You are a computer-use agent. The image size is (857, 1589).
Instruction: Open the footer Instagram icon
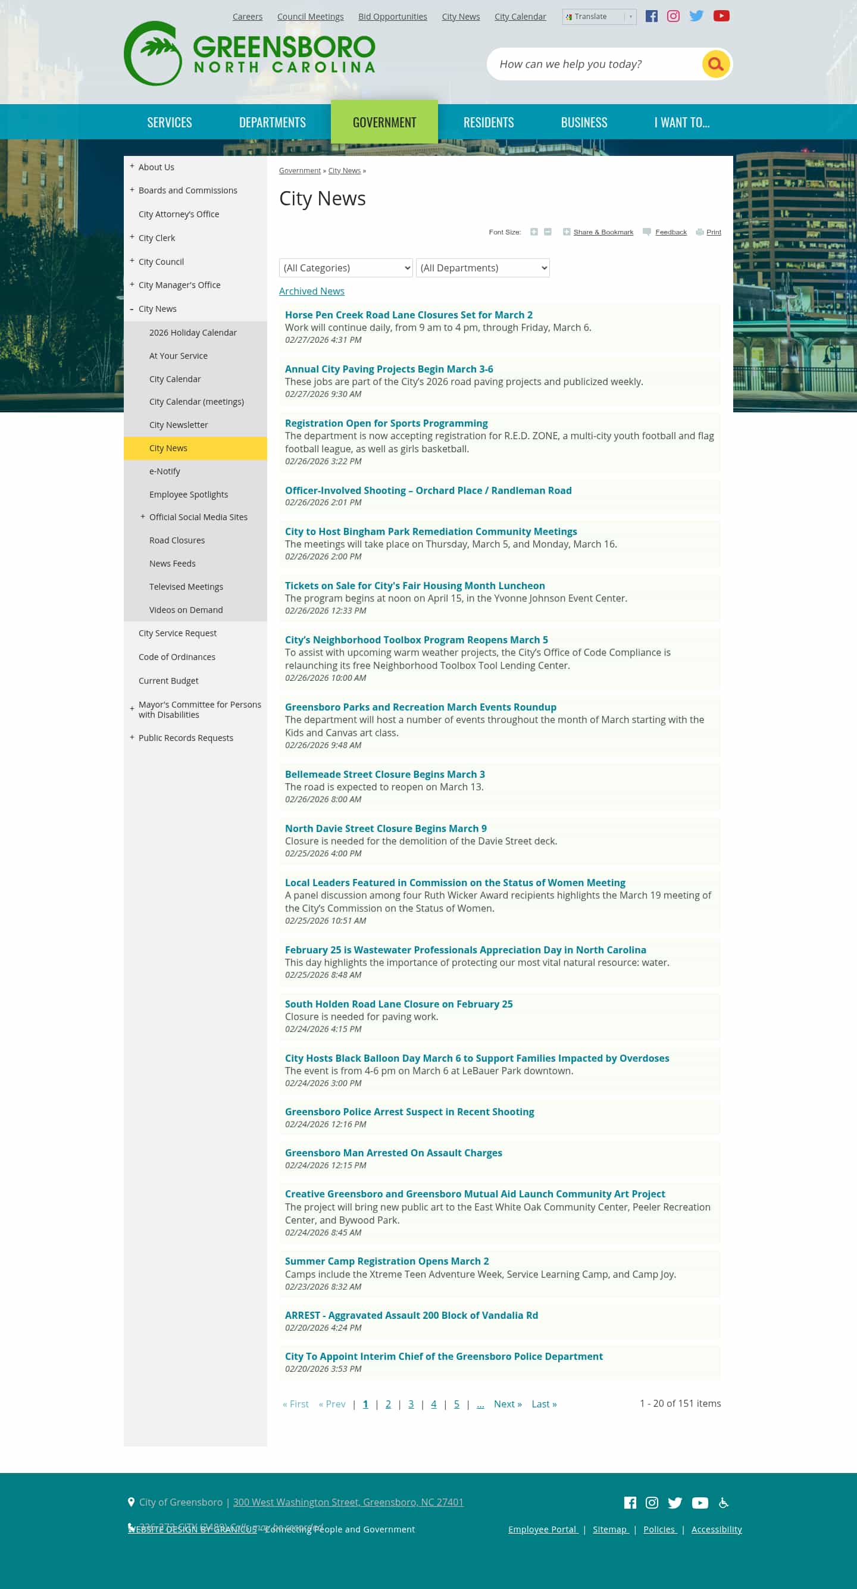pyautogui.click(x=652, y=1503)
